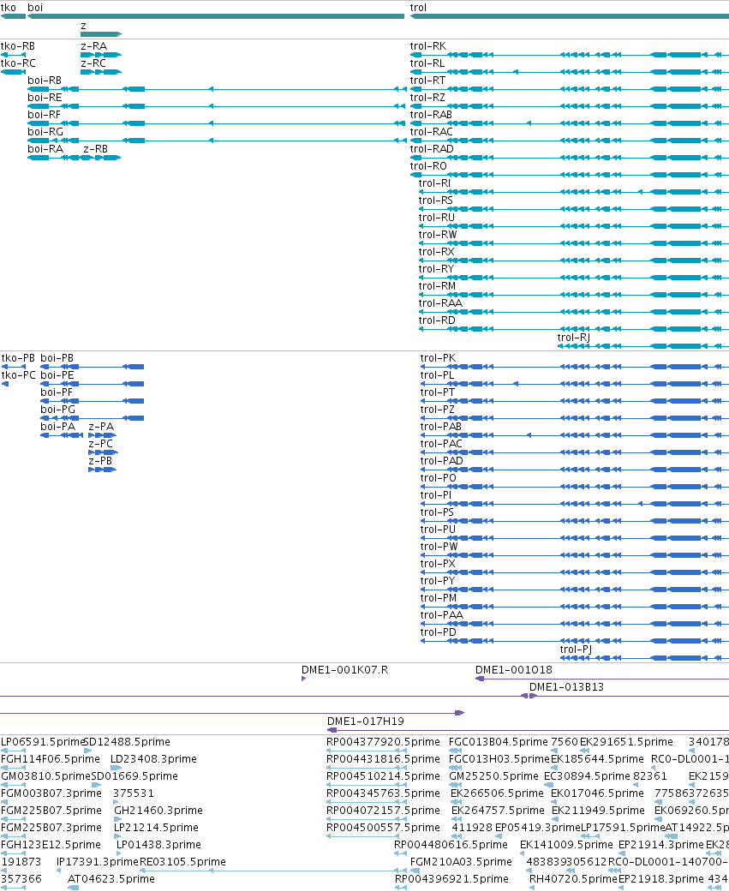Click EST GM25250.5prime
729x892 pixels.
pyautogui.click(x=493, y=776)
